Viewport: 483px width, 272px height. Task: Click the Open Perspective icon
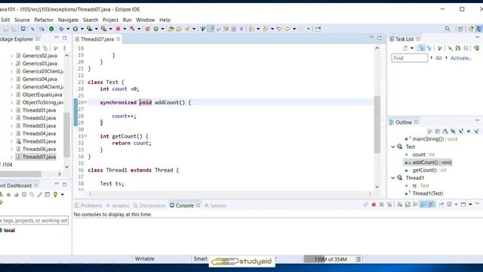(x=460, y=29)
